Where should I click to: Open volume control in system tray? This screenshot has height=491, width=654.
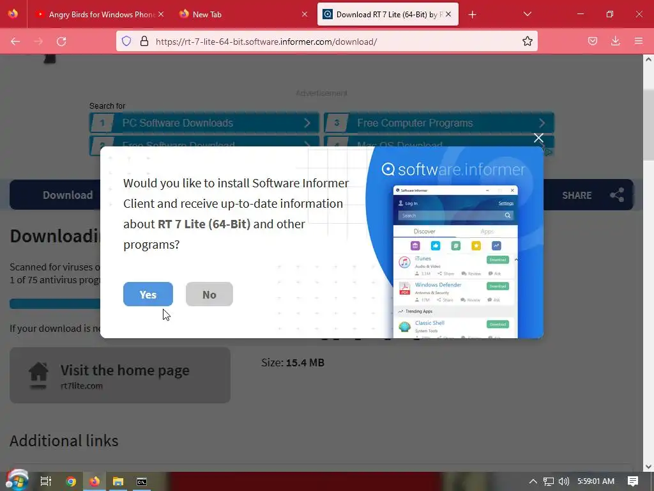(563, 481)
